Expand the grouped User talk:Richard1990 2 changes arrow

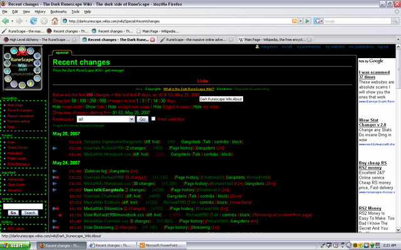55,148
